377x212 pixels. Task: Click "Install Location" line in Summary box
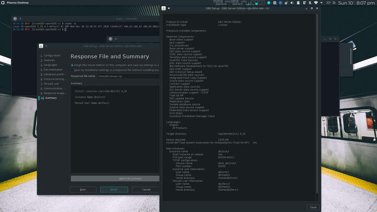pyautogui.click(x=101, y=91)
